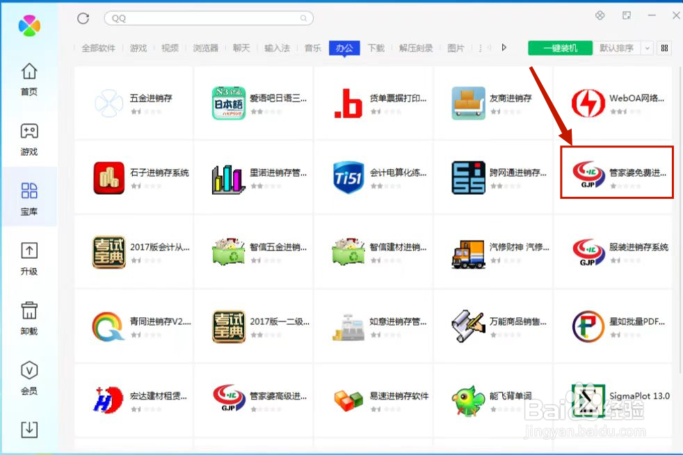The image size is (683, 455).
Task: Open SigmaPlot 13.0 app icon
Action: coord(588,401)
